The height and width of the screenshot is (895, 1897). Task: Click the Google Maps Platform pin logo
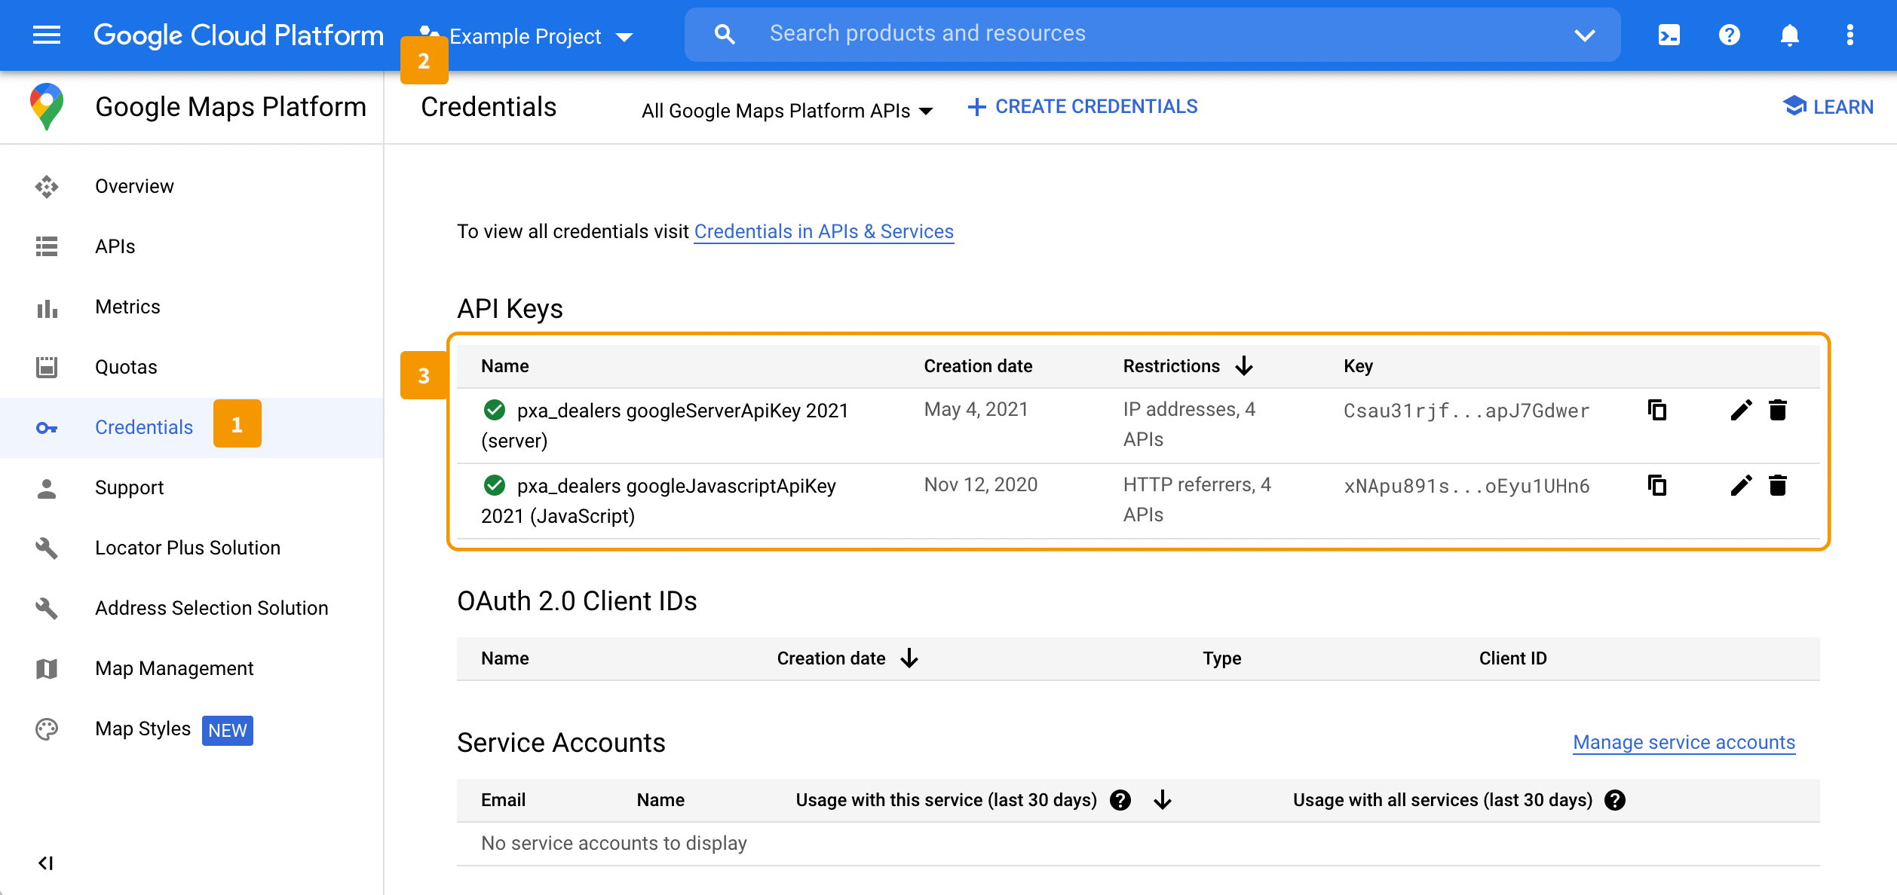47,106
